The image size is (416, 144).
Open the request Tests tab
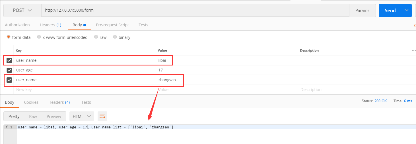[x=143, y=25]
